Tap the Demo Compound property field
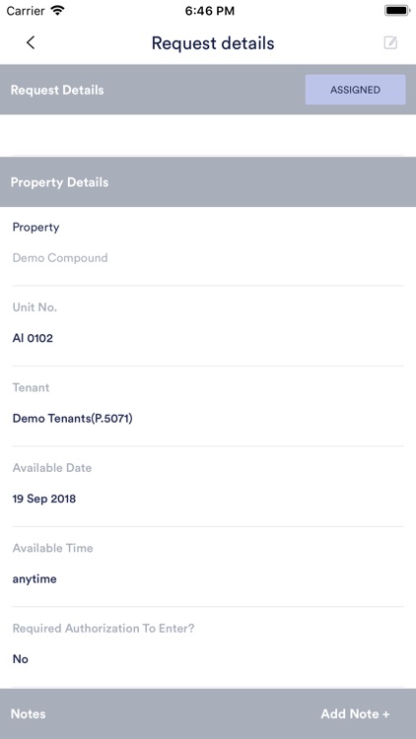This screenshot has height=739, width=416. click(x=60, y=258)
